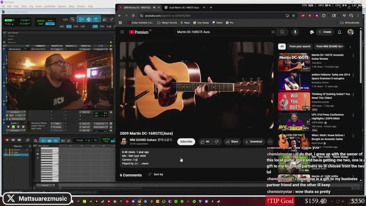Viewport: 366px width, 206px height.
Task: Open the Pro Tools Track menu
Action: pos(24,6)
